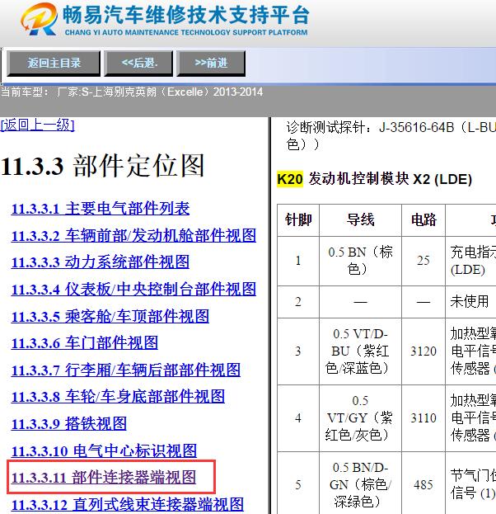This screenshot has width=496, height=514.
Task: Open 11.3.3.6 车门部件视图
Action: click(x=85, y=343)
